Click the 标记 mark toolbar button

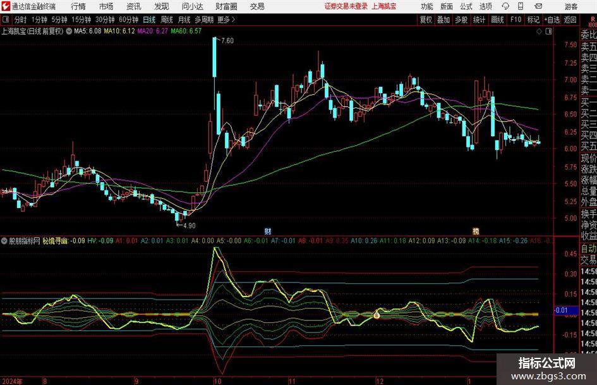(x=533, y=20)
